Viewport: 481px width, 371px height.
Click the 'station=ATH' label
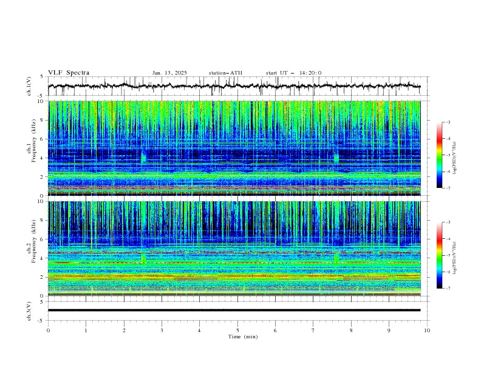225,73
